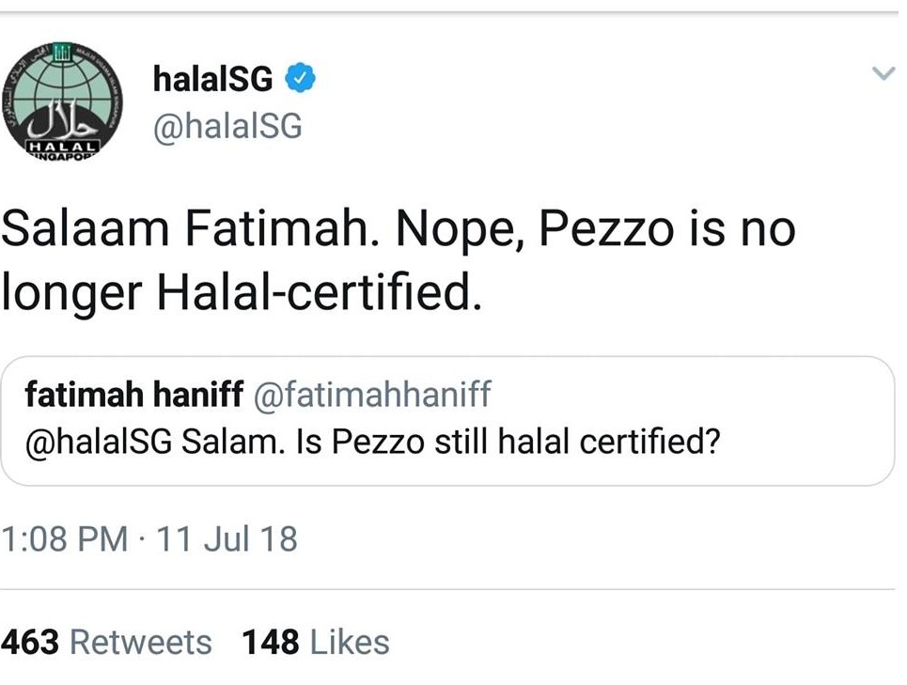View the 463 Retweets list
This screenshot has height=685, width=907.
(106, 642)
